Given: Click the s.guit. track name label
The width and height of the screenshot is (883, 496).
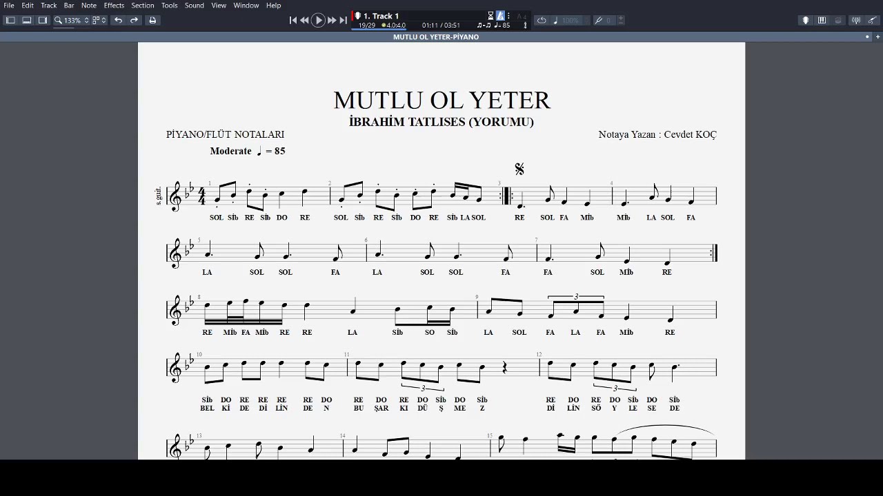Looking at the screenshot, I should pyautogui.click(x=159, y=196).
